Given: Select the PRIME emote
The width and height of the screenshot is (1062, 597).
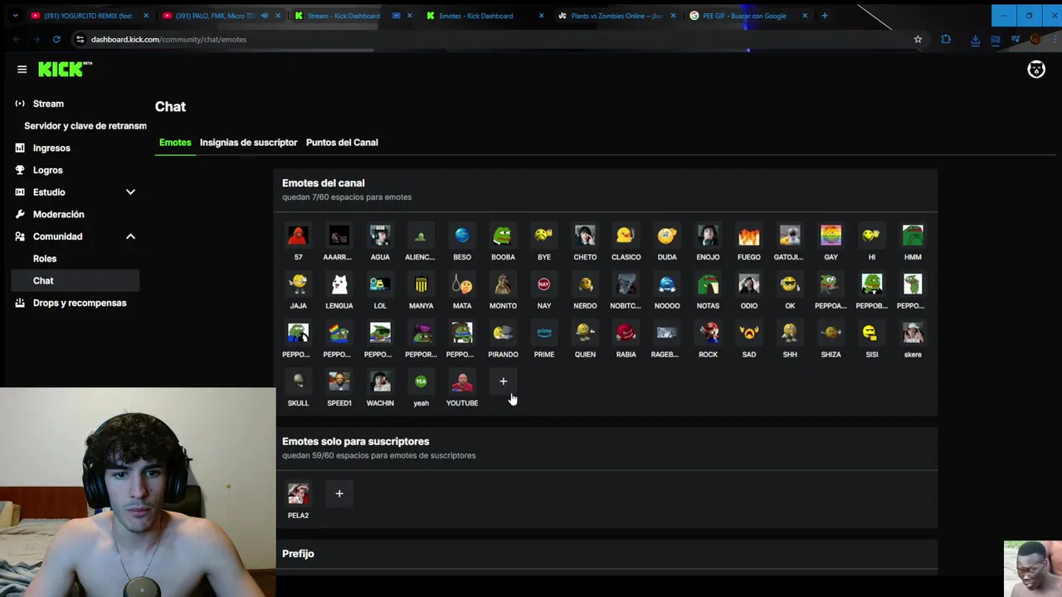Looking at the screenshot, I should tap(544, 333).
